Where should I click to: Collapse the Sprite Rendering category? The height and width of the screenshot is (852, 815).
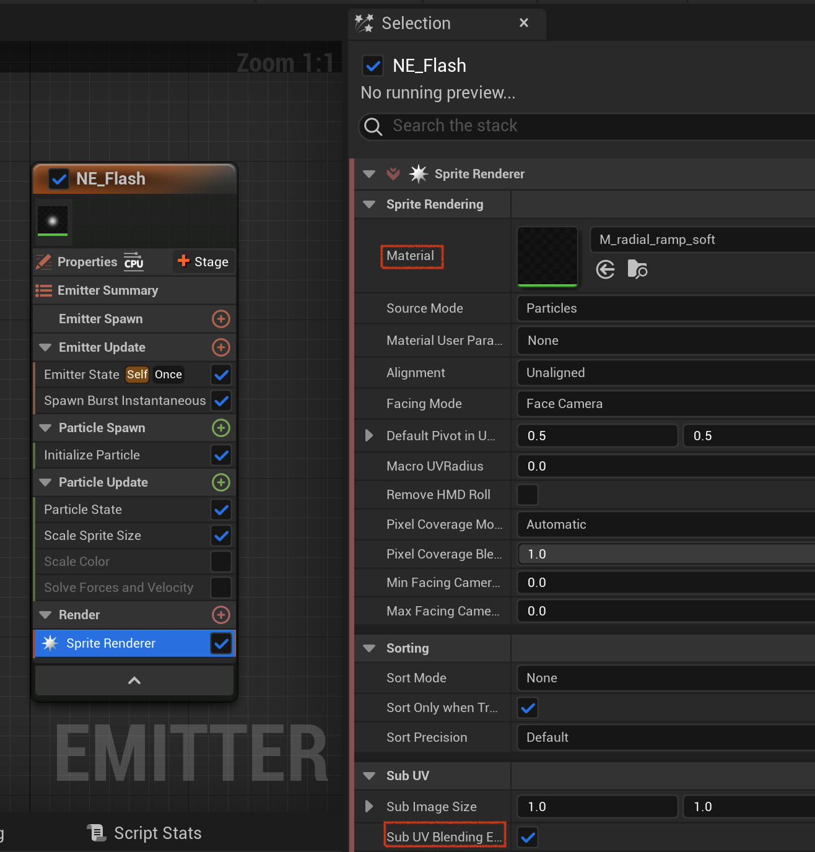point(369,204)
